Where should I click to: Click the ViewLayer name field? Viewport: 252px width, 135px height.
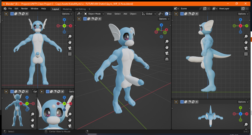point(229,9)
